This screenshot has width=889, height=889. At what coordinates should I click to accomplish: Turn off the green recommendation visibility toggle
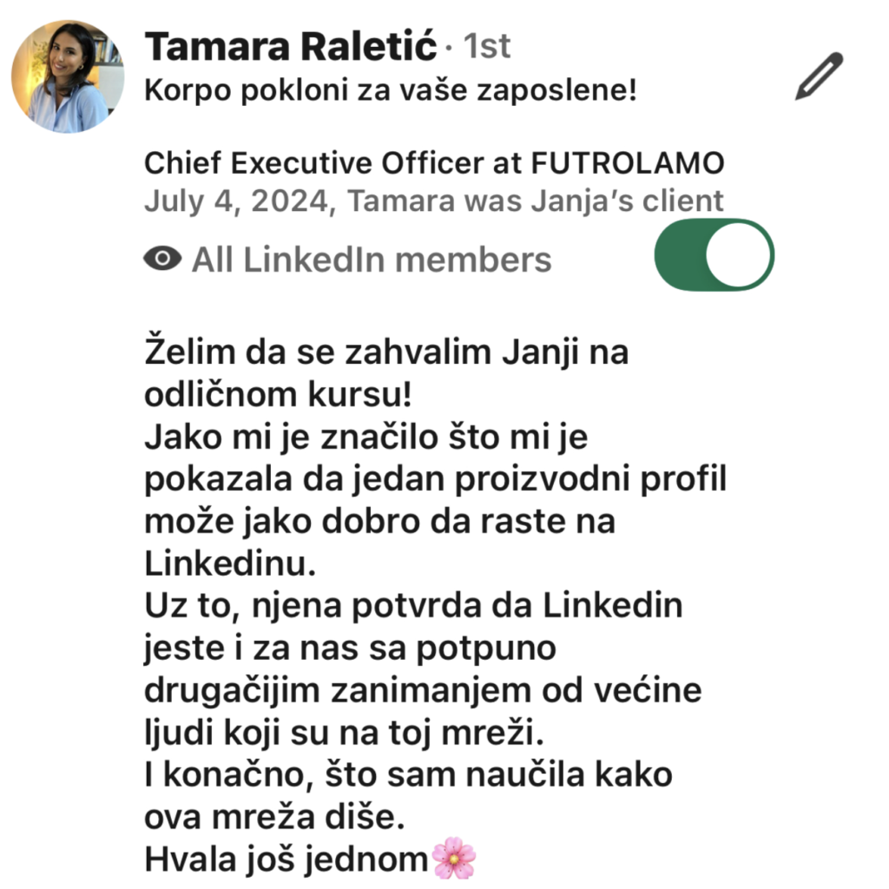pos(714,254)
